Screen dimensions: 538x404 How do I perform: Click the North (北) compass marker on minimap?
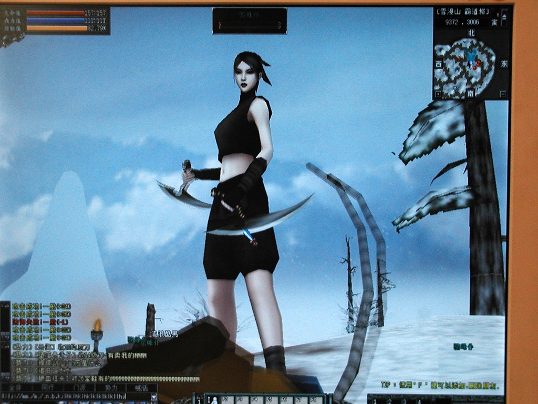(x=471, y=33)
